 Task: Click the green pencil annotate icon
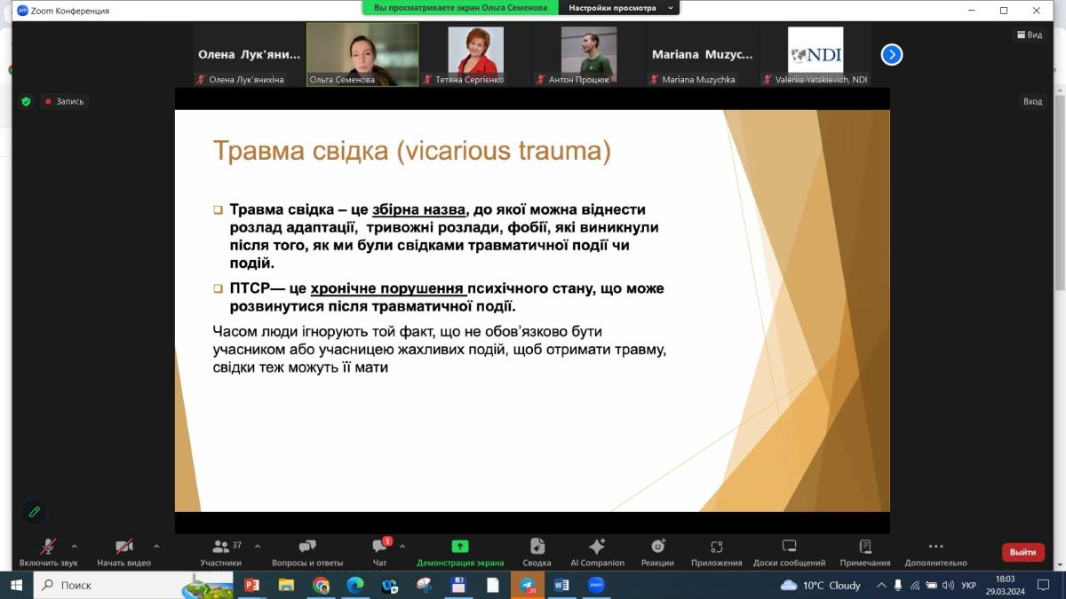tap(35, 512)
